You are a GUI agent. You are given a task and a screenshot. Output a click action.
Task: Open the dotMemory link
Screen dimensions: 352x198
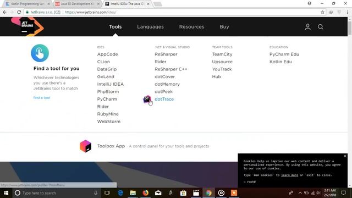coord(167,84)
